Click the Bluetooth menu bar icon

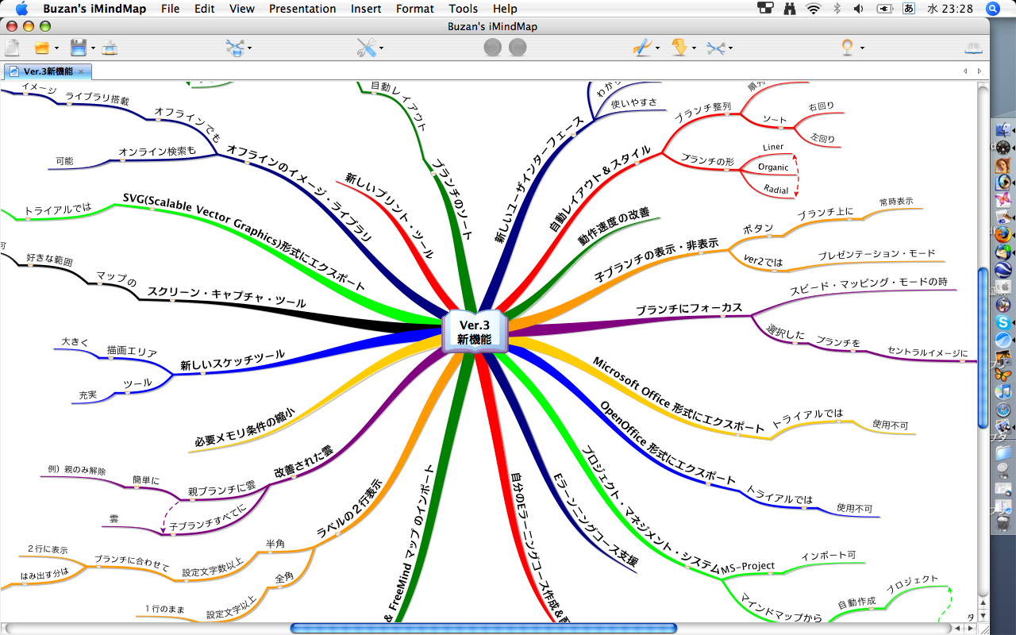point(837,9)
